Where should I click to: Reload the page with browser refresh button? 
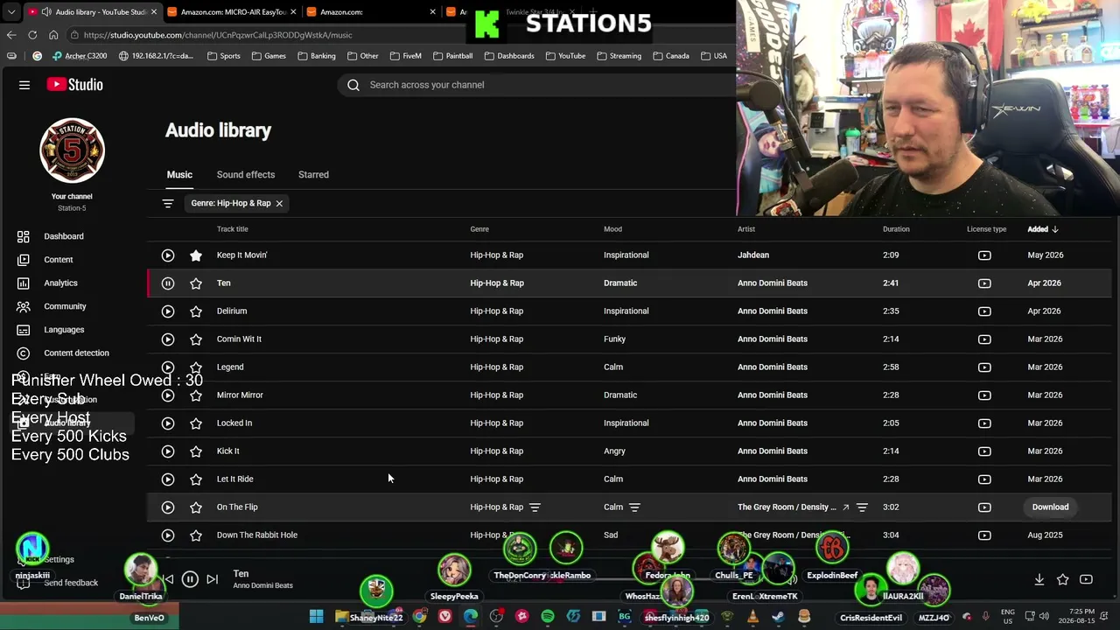pos(32,35)
